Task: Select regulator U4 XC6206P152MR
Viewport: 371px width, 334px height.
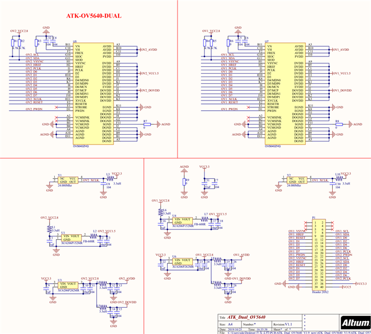Action: click(x=183, y=221)
